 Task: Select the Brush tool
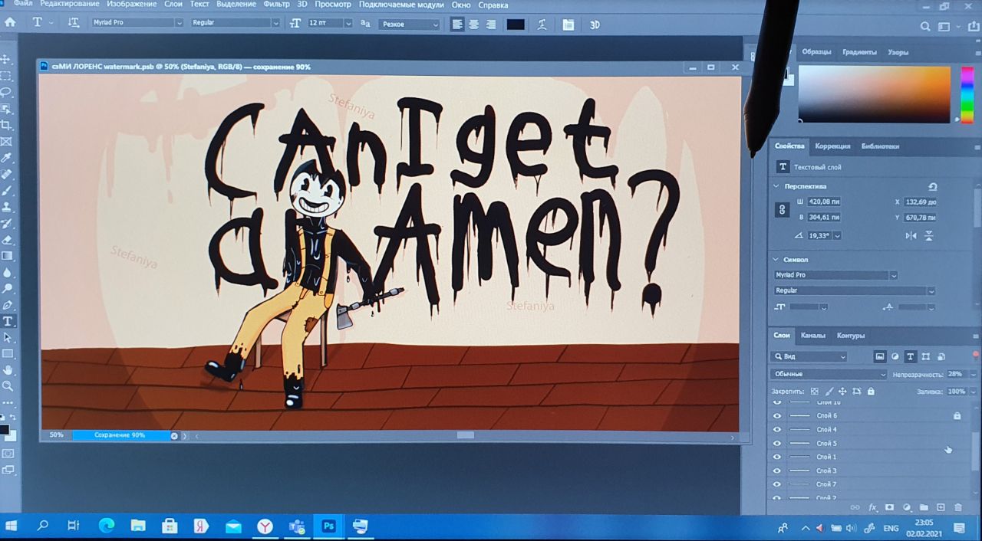click(x=6, y=191)
